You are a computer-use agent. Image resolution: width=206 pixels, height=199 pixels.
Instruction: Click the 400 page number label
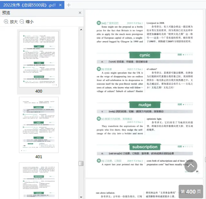[x=39, y=91]
